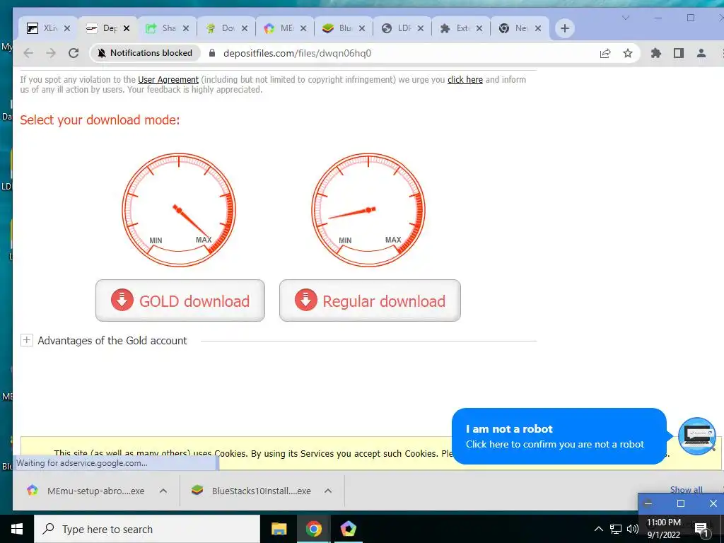This screenshot has width=724, height=543.
Task: Go back to previous page
Action: click(x=28, y=53)
